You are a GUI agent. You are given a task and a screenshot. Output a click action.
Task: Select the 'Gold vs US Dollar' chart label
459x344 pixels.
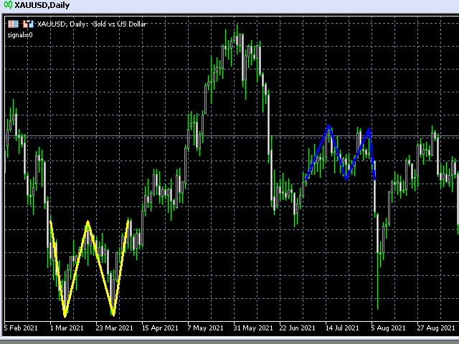[x=120, y=24]
